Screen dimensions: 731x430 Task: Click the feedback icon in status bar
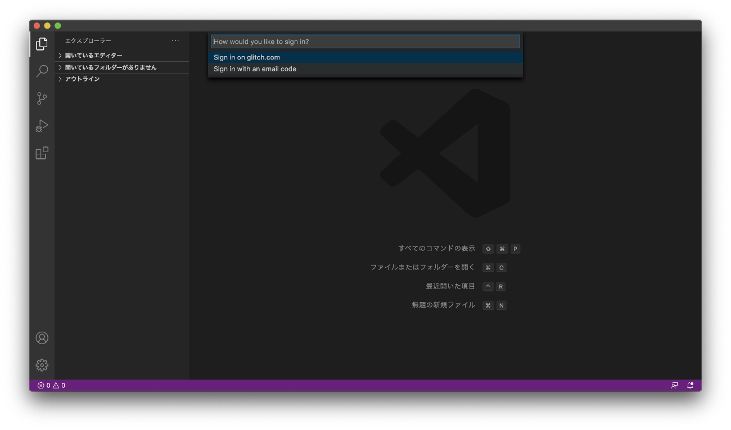click(x=674, y=386)
